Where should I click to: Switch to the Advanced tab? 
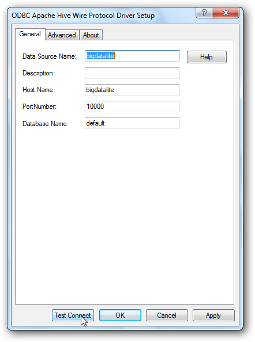(62, 35)
